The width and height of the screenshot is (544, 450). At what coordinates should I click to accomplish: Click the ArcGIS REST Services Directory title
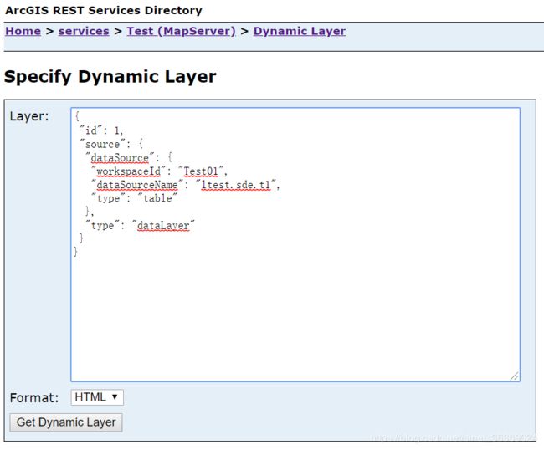point(104,10)
